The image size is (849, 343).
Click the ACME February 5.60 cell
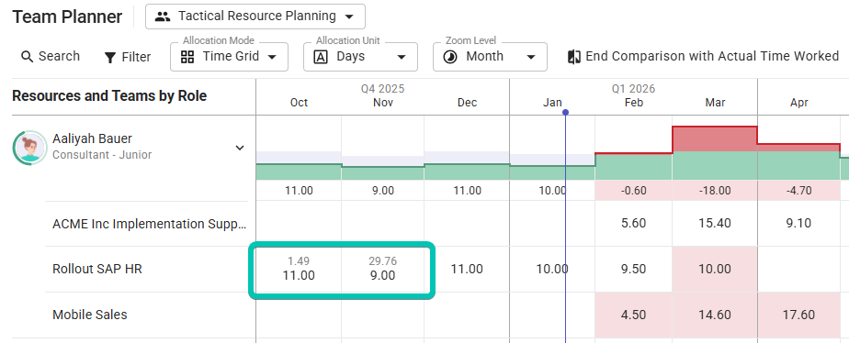click(x=633, y=223)
